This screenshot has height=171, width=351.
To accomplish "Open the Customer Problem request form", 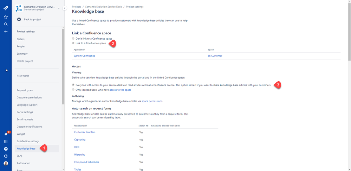I will click(x=85, y=132).
